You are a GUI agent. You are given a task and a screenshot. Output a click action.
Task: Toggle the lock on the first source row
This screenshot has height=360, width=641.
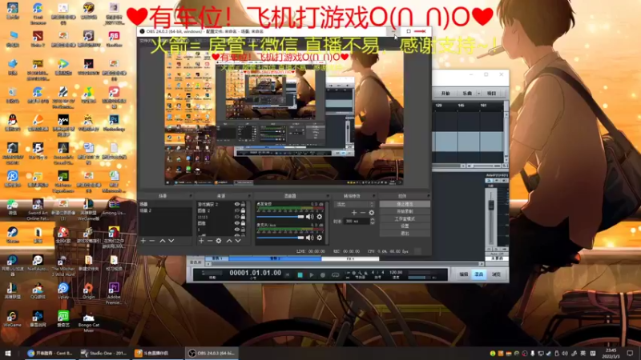(x=243, y=204)
